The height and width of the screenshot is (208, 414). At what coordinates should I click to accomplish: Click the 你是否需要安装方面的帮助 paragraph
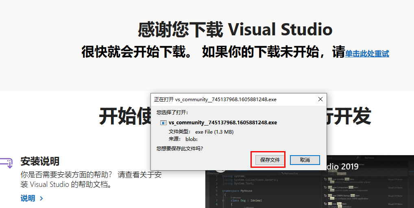click(91, 179)
